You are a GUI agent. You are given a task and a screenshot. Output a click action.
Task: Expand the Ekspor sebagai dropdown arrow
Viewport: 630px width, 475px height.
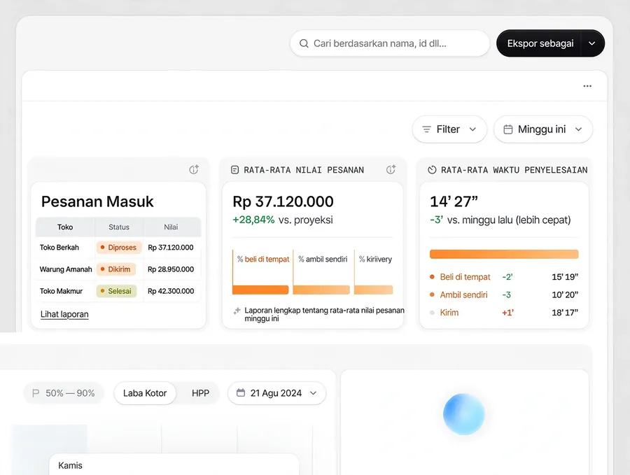(x=592, y=43)
